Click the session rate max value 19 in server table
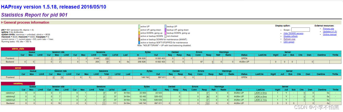The height and width of the screenshot is (112, 343). (62, 77)
